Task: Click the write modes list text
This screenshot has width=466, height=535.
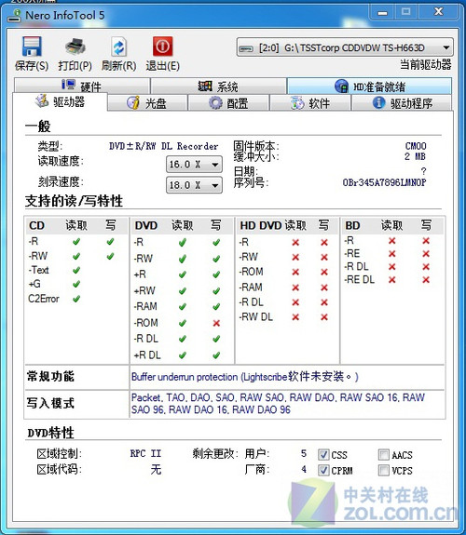Action: (278, 403)
